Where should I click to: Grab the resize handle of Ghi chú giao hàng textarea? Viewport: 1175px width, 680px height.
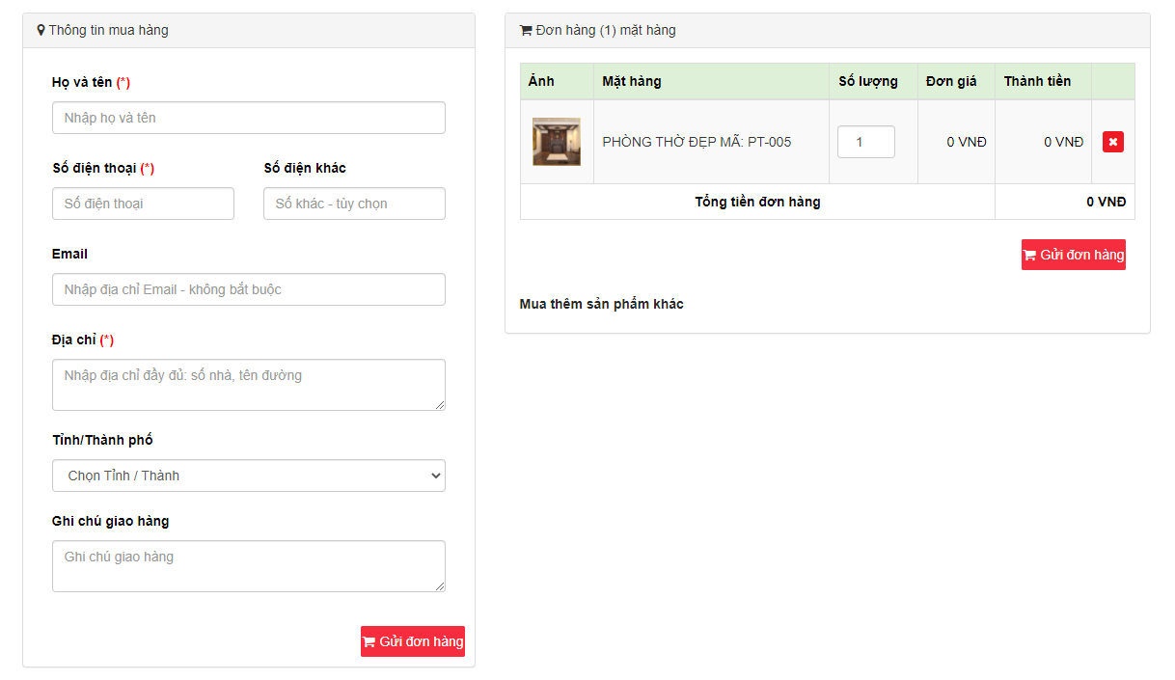point(440,586)
